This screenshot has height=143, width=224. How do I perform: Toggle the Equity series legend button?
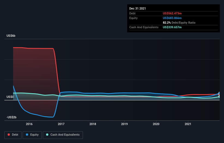pyautogui.click(x=32, y=135)
